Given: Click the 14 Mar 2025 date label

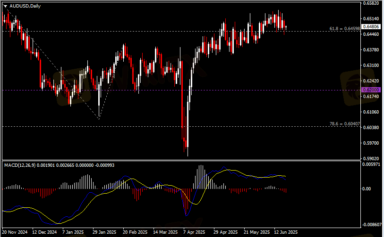Looking at the screenshot, I should click(165, 232).
